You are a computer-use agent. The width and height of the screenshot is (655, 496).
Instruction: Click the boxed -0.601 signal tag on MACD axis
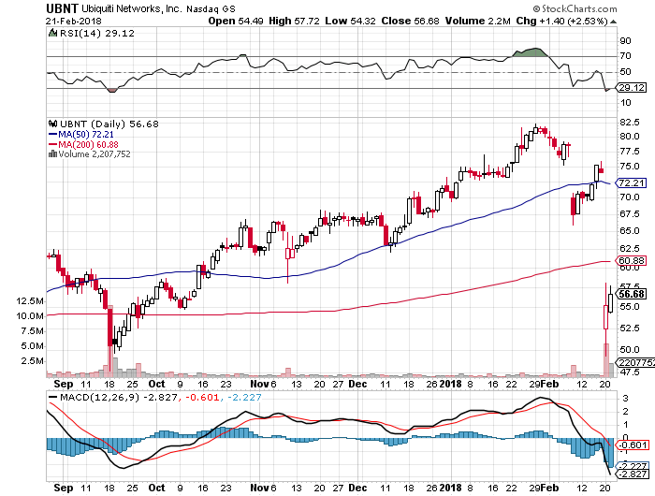click(x=633, y=445)
